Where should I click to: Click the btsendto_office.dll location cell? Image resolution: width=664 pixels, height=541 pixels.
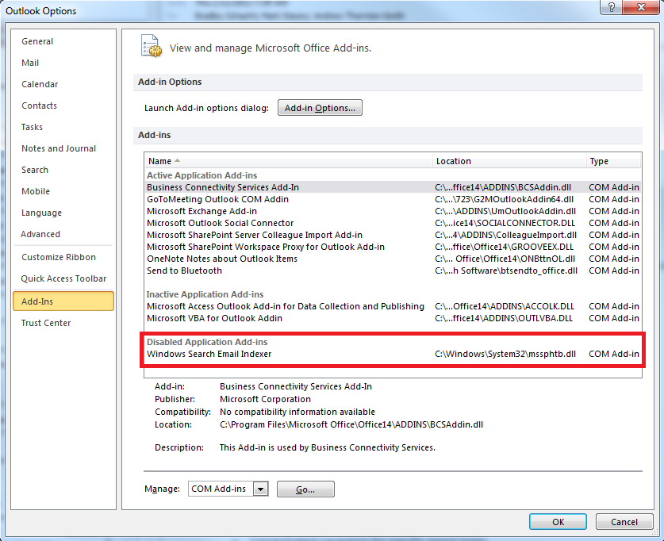(x=506, y=270)
